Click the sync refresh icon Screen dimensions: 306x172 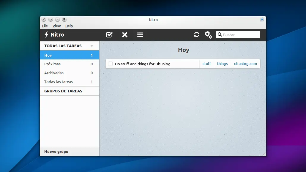pyautogui.click(x=197, y=34)
